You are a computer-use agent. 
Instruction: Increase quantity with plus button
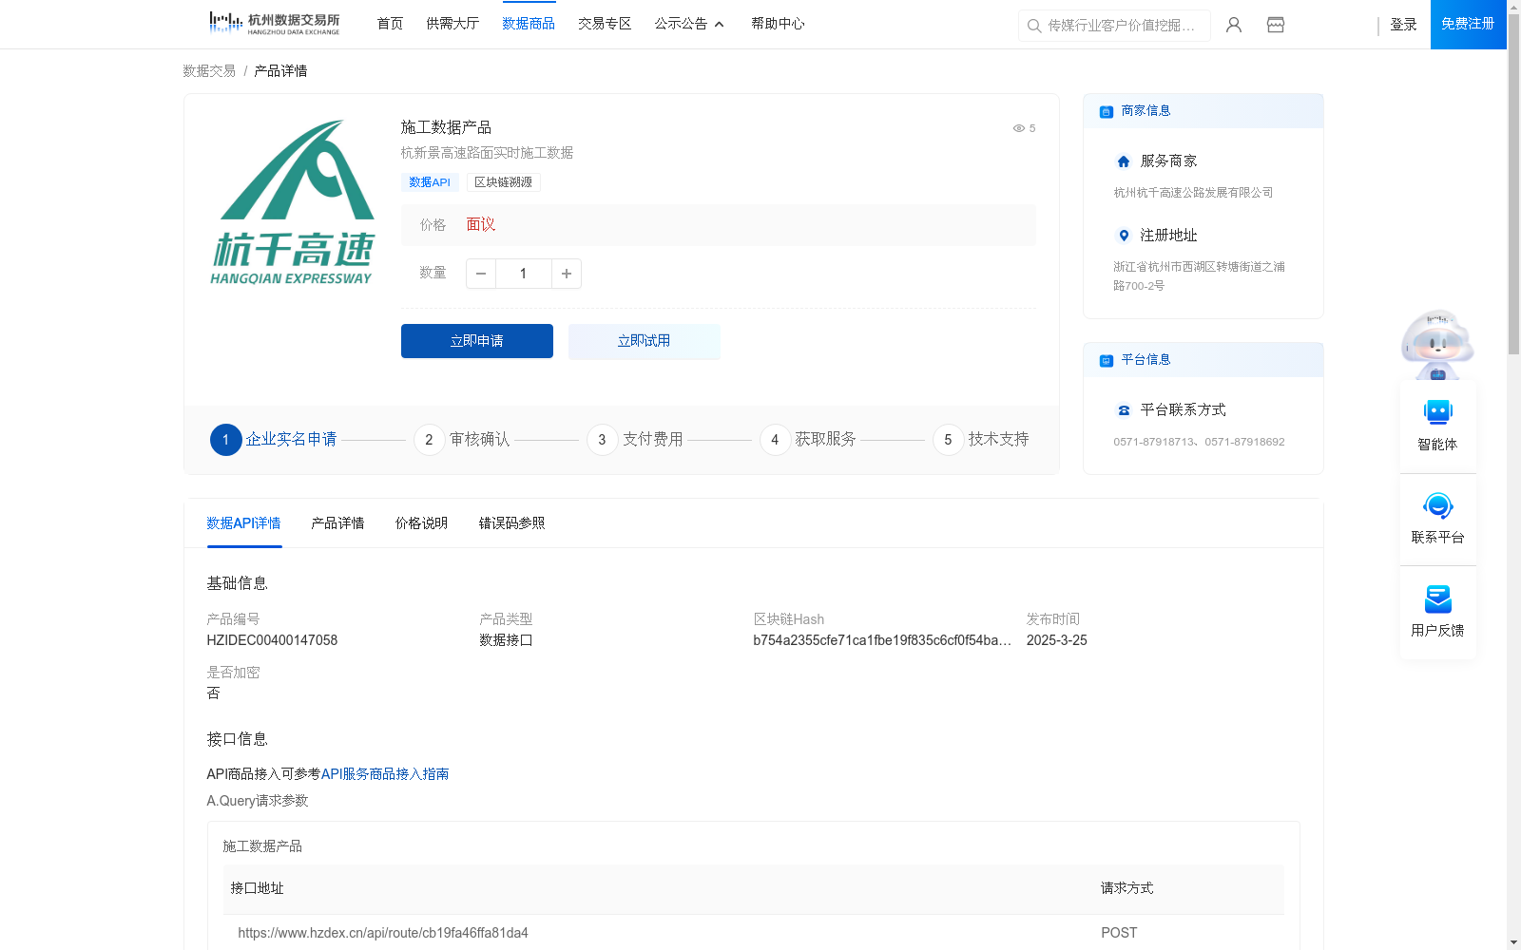coord(567,274)
